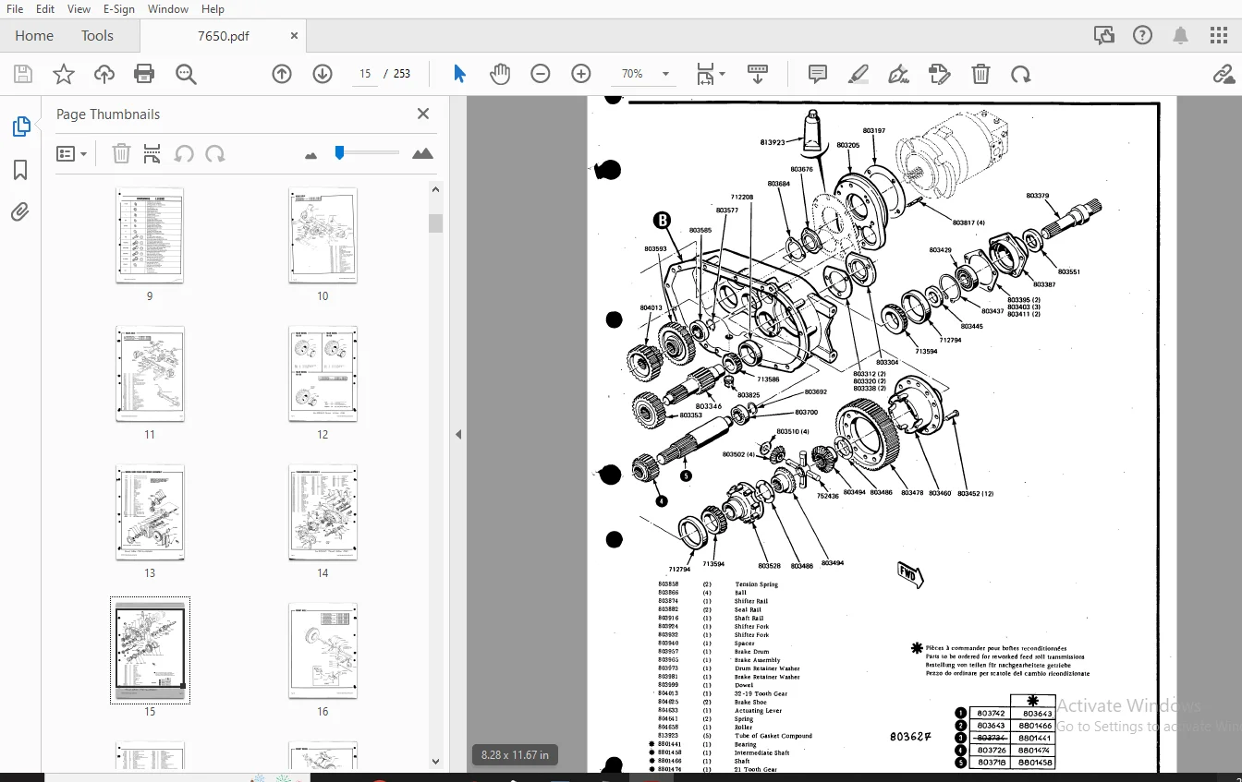
Task: Zoom in with the plus button
Action: click(581, 74)
